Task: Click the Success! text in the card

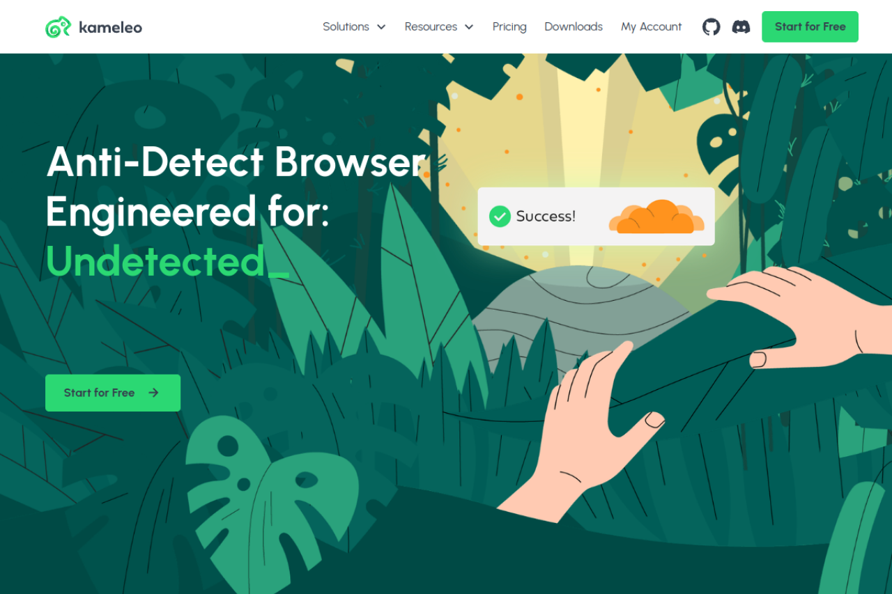Action: click(x=546, y=216)
